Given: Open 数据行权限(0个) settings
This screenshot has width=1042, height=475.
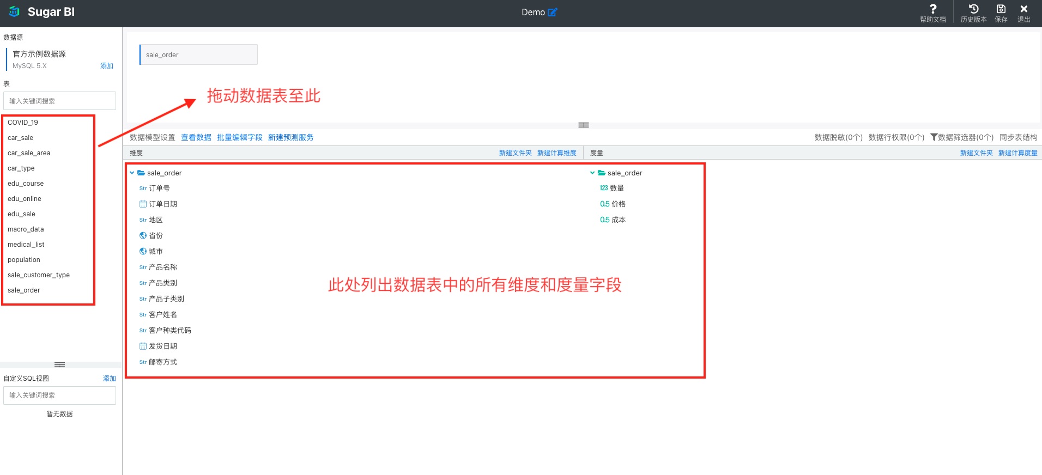Looking at the screenshot, I should pos(896,137).
